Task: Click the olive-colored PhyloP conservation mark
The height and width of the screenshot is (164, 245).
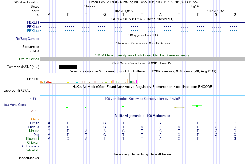Action: tap(179, 107)
